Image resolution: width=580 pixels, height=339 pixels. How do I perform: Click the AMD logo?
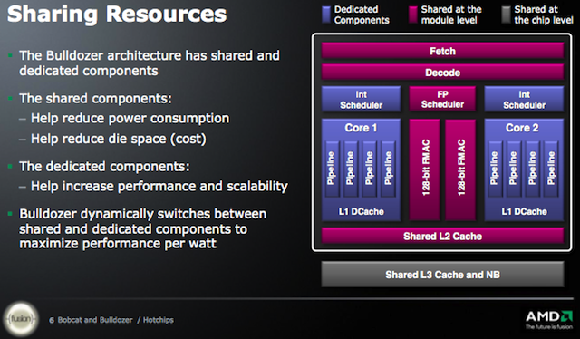(x=549, y=320)
